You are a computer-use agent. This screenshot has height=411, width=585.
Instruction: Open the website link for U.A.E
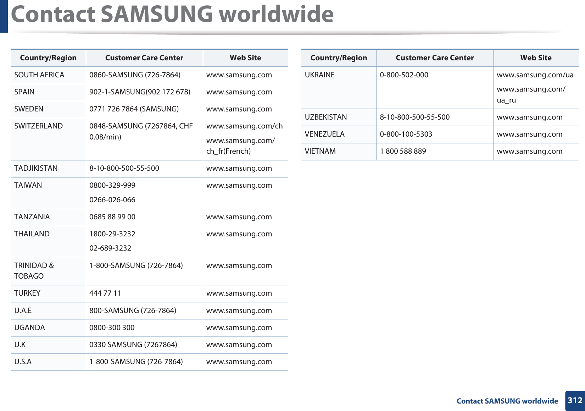239,311
